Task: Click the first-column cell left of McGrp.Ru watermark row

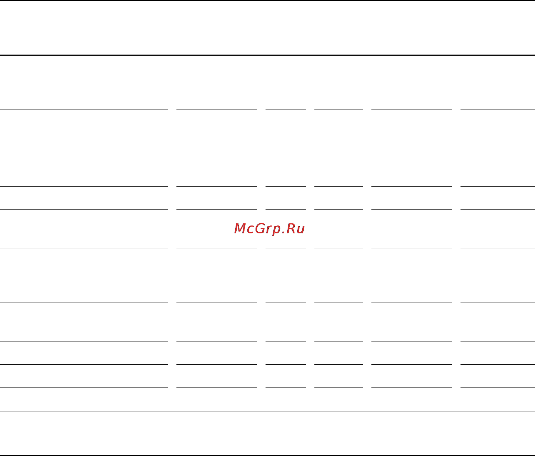Action: pos(84,229)
